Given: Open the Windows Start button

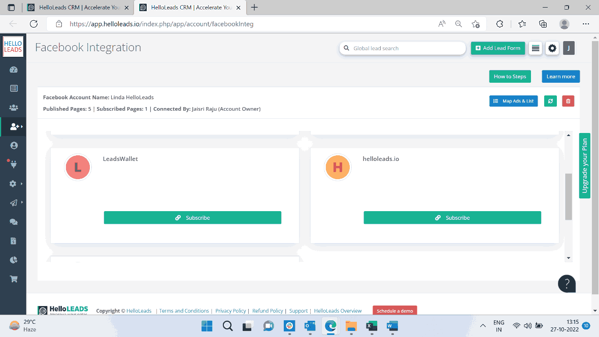Looking at the screenshot, I should pos(207,326).
